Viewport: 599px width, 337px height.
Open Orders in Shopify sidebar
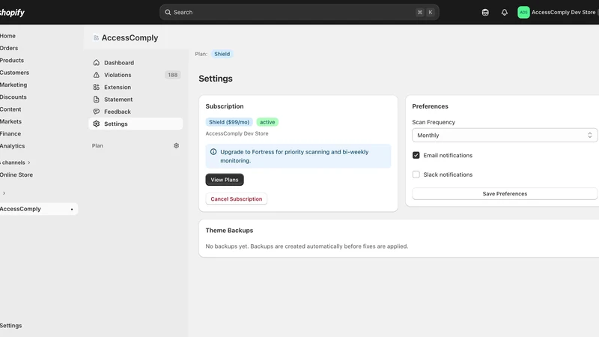pyautogui.click(x=9, y=48)
